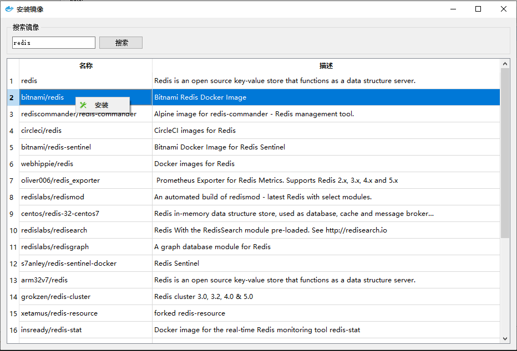The image size is (517, 351).
Task: Click row header number 7
Action: point(13,180)
